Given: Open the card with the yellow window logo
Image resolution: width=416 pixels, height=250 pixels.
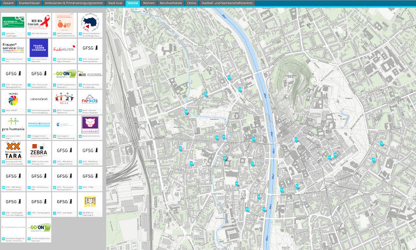Looking at the screenshot, I should coord(90,204).
